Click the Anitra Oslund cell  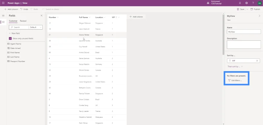coord(84,52)
